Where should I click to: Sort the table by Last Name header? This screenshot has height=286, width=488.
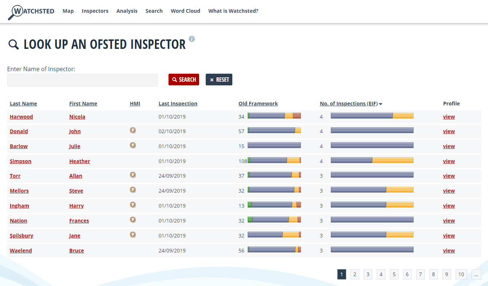pyautogui.click(x=23, y=104)
